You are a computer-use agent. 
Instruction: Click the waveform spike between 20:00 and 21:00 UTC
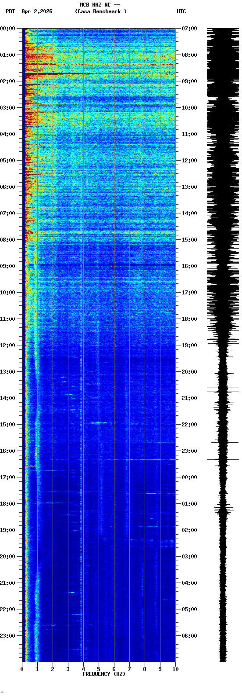pos(223,390)
